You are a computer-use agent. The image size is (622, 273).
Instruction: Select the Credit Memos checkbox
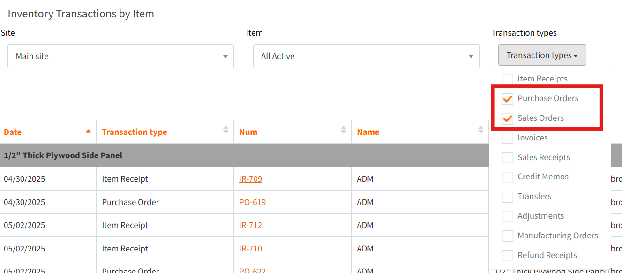508,177
